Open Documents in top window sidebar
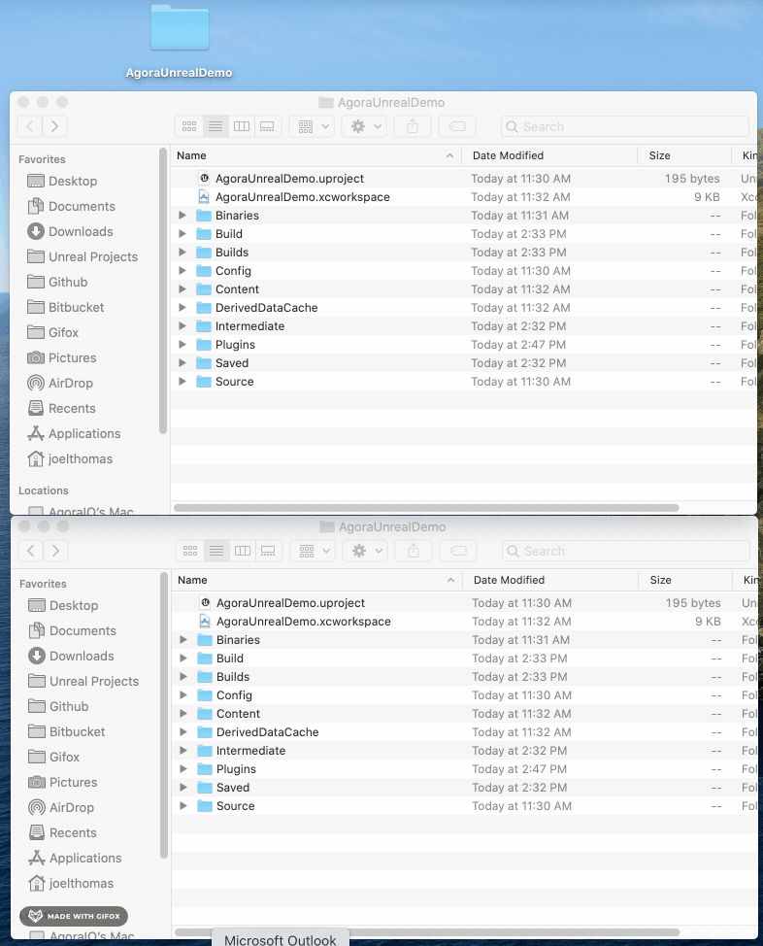763x946 pixels. [71, 206]
